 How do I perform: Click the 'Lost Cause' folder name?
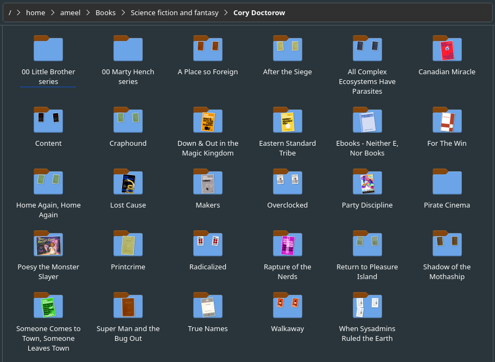point(128,205)
